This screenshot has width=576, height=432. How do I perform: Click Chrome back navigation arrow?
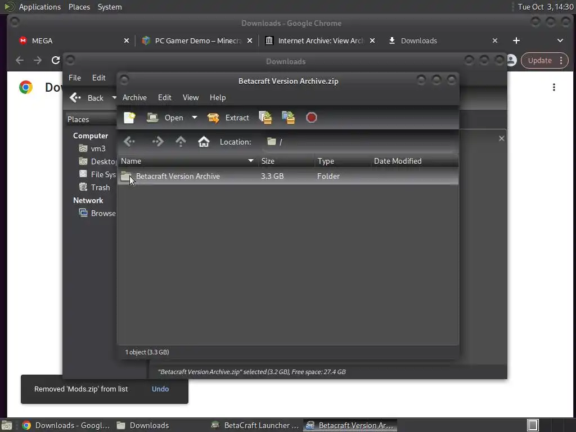20,60
